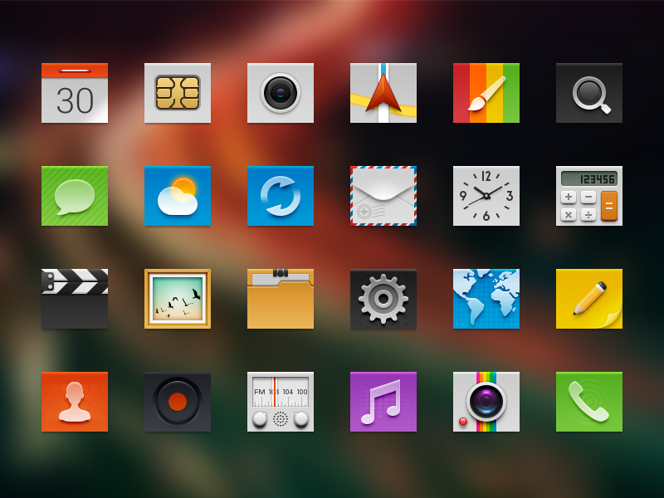Open the framed photo Gallery app
The image size is (664, 498).
(178, 299)
